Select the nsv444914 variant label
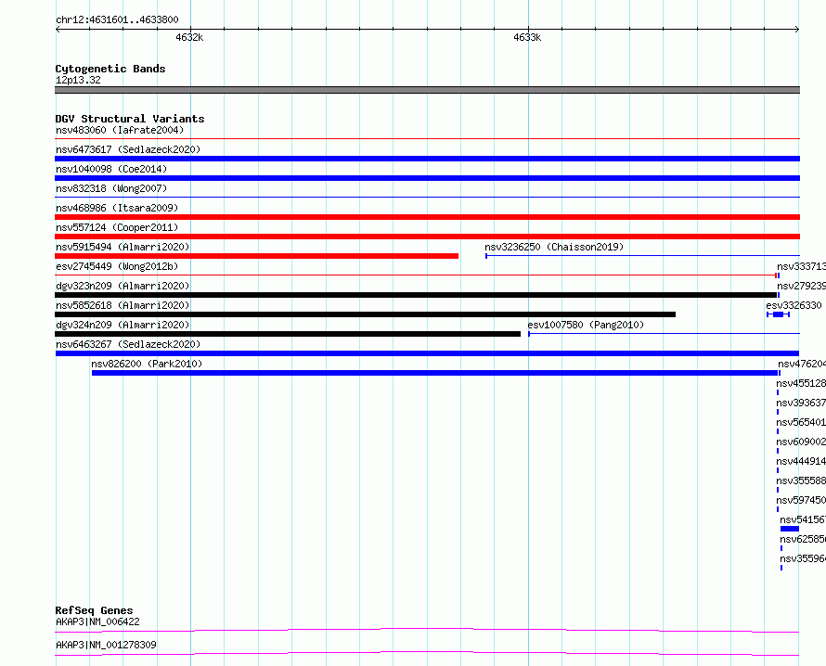Viewport: 826px width, 666px height. pyautogui.click(x=801, y=461)
